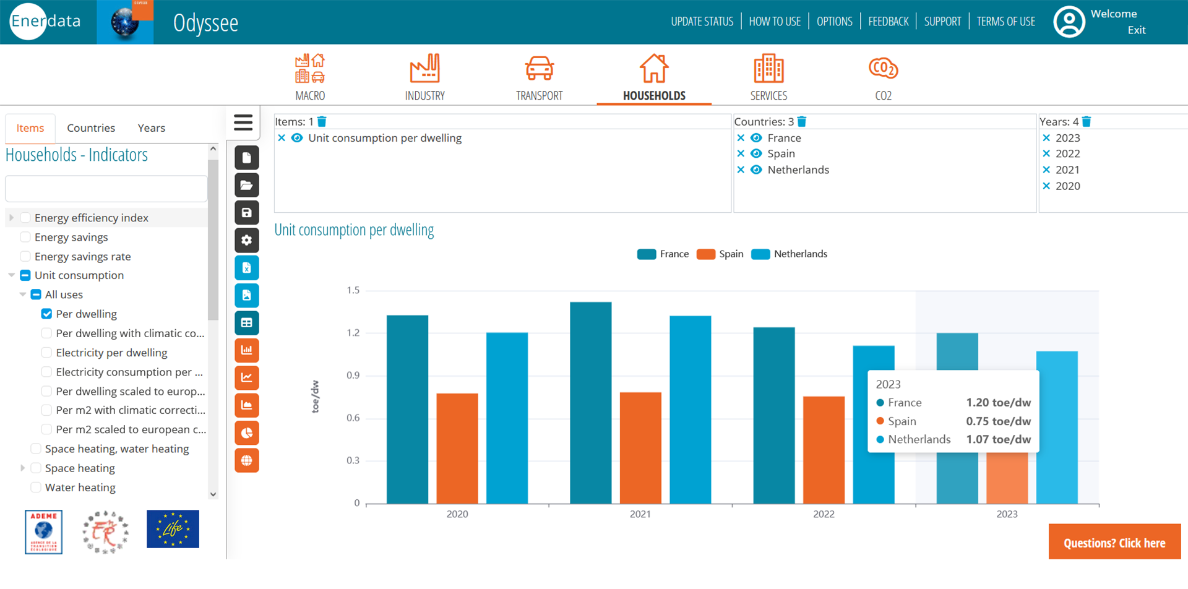Click the save disk icon

pos(246,213)
